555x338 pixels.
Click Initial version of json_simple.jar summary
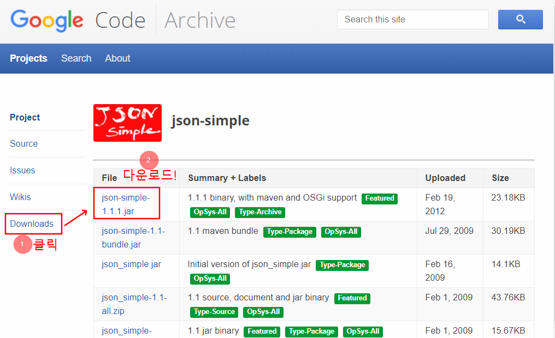point(249,264)
